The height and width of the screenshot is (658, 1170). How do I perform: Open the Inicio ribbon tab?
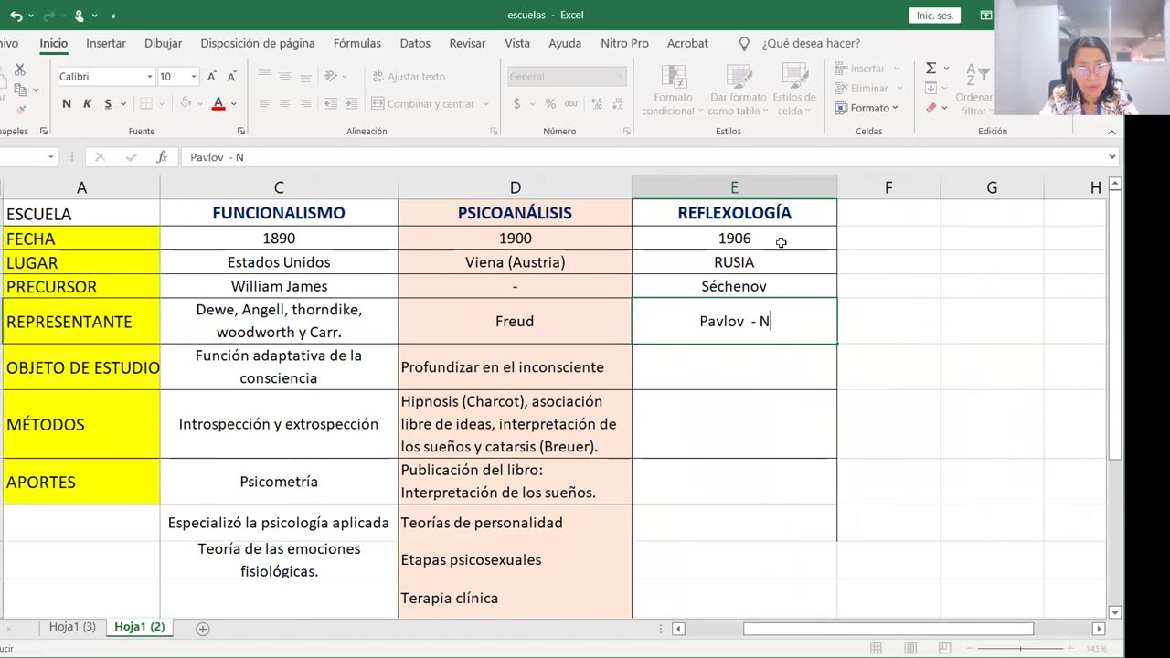pyautogui.click(x=53, y=43)
